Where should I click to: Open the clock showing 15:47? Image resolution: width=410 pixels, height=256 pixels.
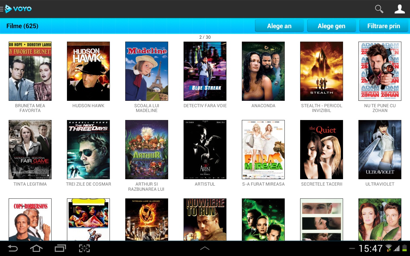[371, 248]
